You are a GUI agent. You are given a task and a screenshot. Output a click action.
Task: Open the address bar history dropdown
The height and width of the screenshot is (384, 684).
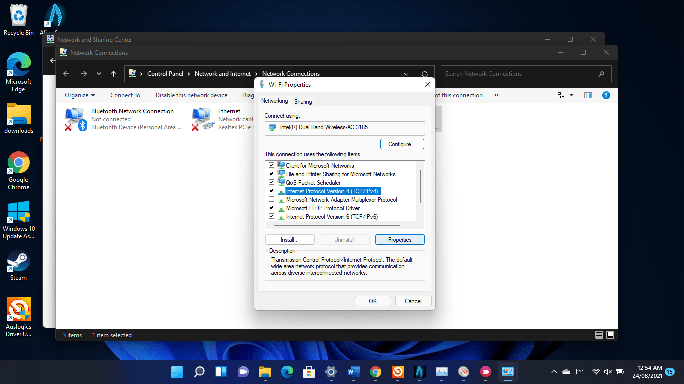(406, 74)
